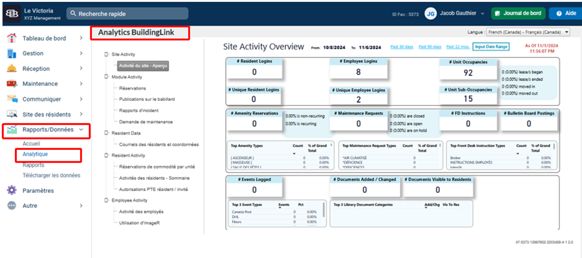
Task: Click the Aide button
Action: pos(565,13)
